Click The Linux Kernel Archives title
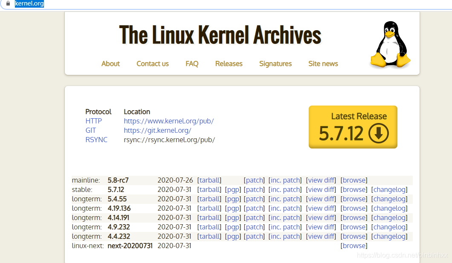This screenshot has height=263, width=452. coord(220,35)
